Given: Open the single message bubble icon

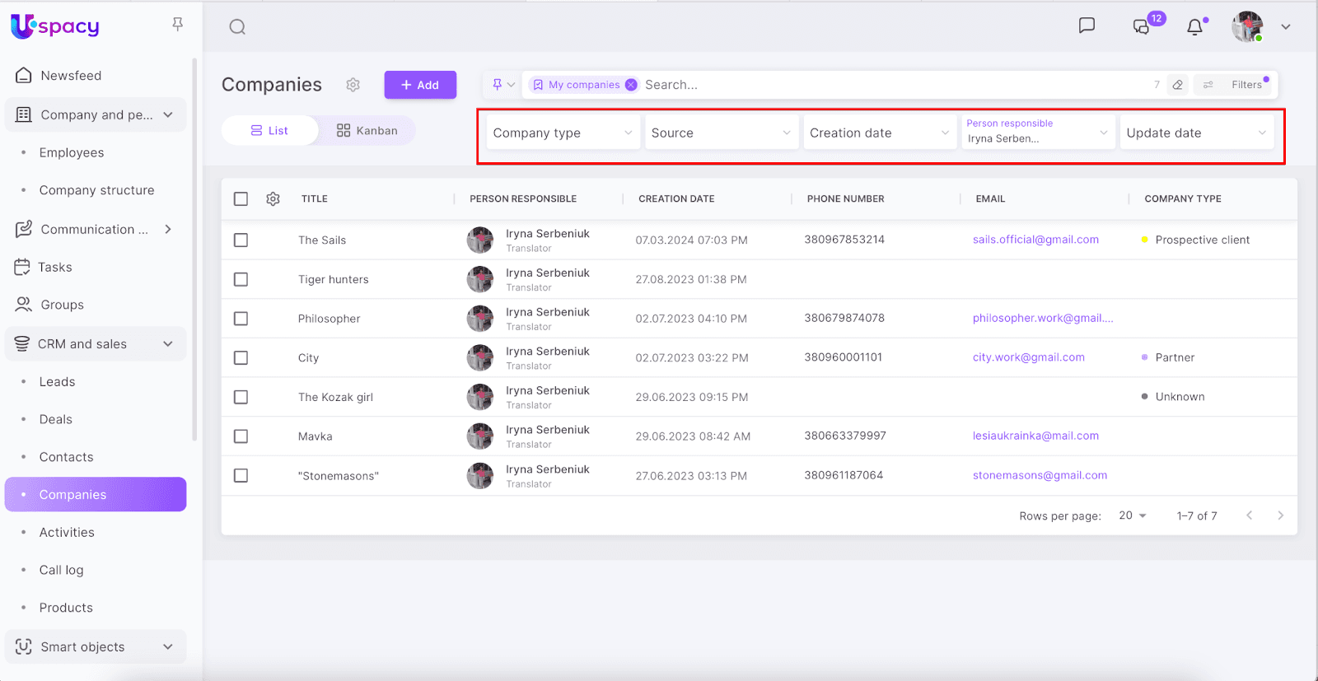Looking at the screenshot, I should (x=1087, y=26).
